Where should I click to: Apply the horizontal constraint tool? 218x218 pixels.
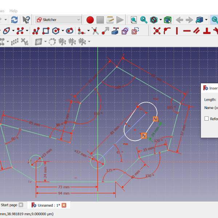point(187,31)
